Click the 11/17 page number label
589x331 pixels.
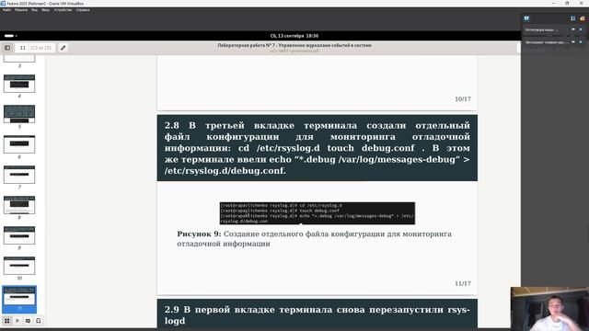[x=462, y=284]
